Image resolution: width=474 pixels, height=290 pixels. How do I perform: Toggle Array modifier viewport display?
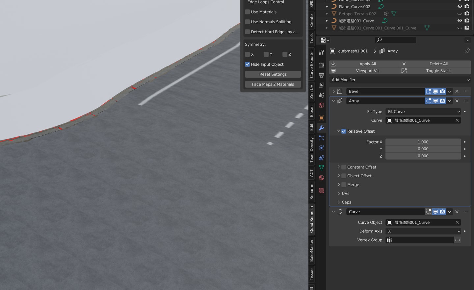pyautogui.click(x=435, y=101)
